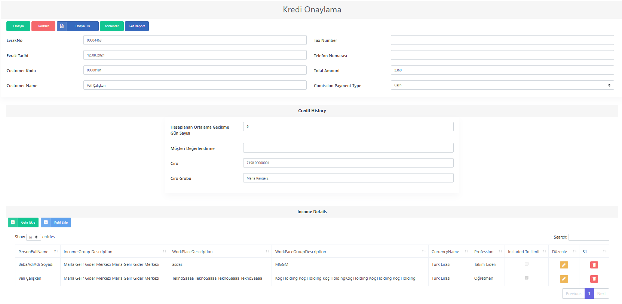
Task: Delete the BabaAdıAdı Soyadı row with the trash icon
Action: tap(594, 265)
